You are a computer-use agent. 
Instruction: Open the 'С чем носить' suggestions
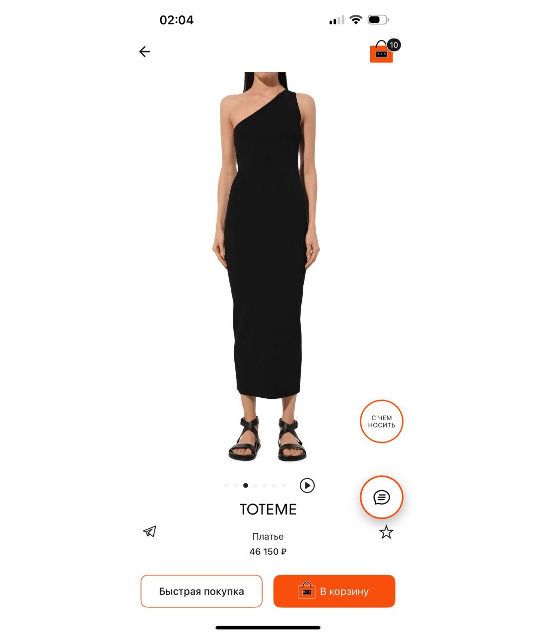tap(382, 422)
